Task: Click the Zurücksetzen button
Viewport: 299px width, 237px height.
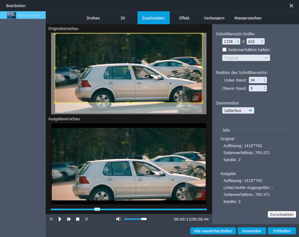Action: (x=282, y=214)
